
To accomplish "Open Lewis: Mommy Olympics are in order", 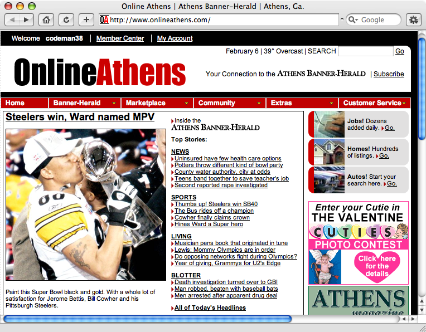I will click(225, 250).
